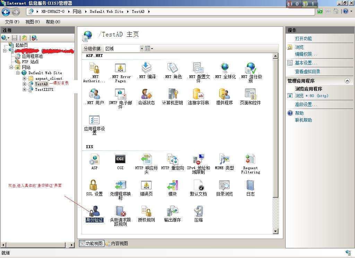355x258 pixels.
Task: Open 页面和控件 feature
Action: [250, 97]
